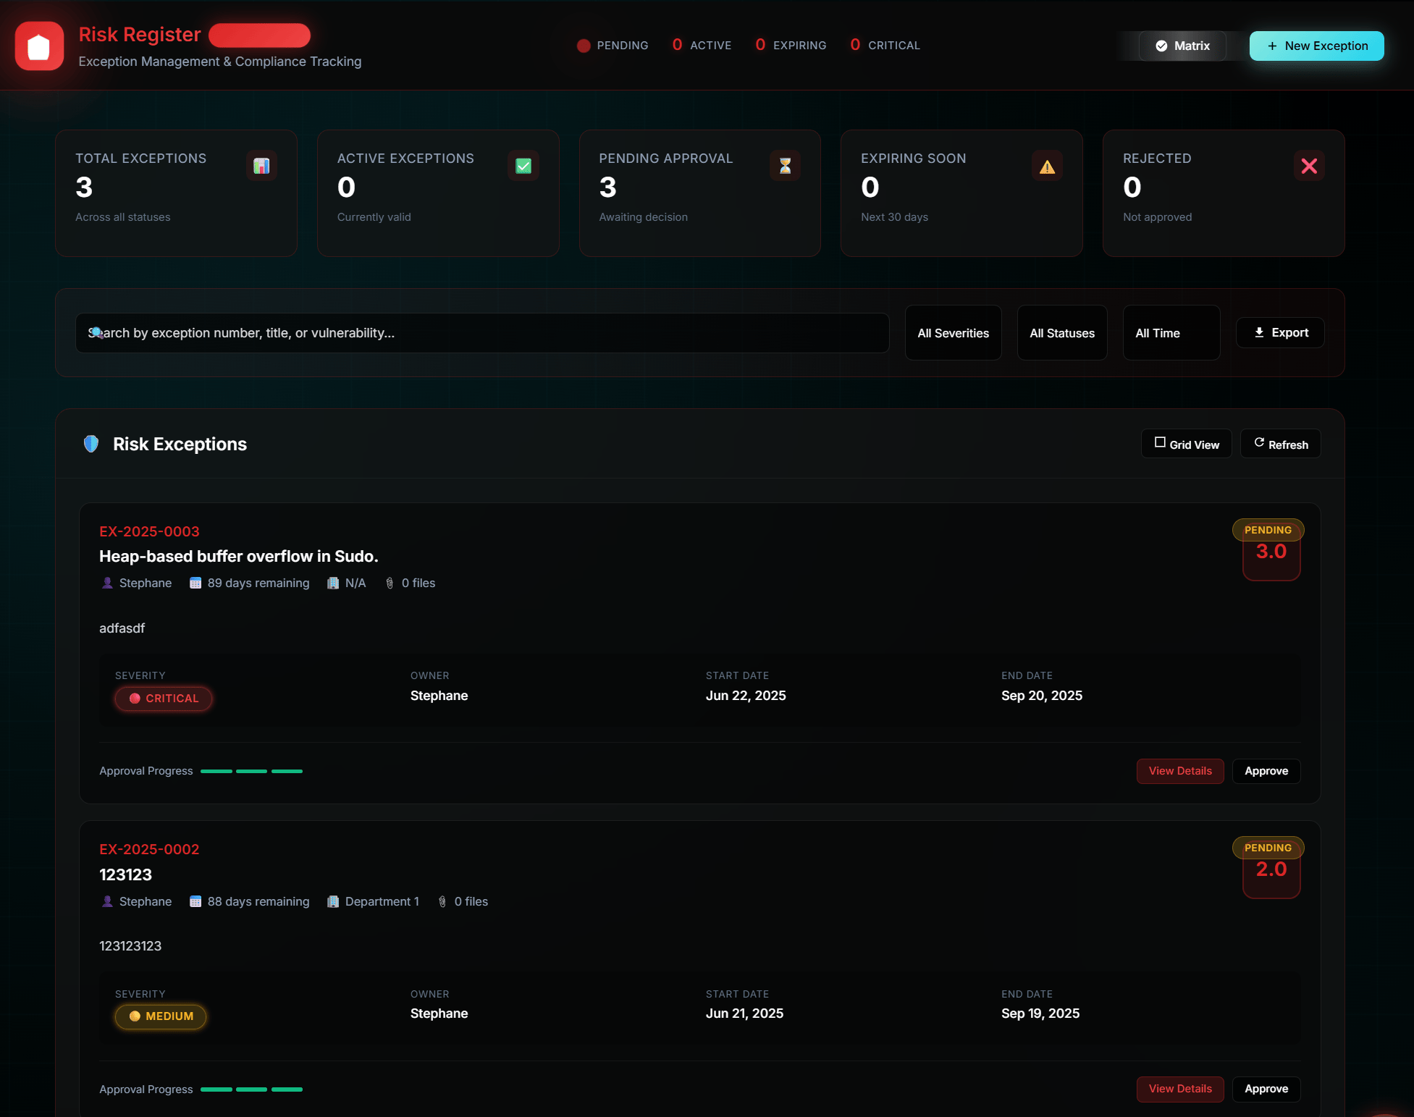Image resolution: width=1414 pixels, height=1117 pixels.
Task: Click the Expiring counter in the header
Action: [x=791, y=45]
